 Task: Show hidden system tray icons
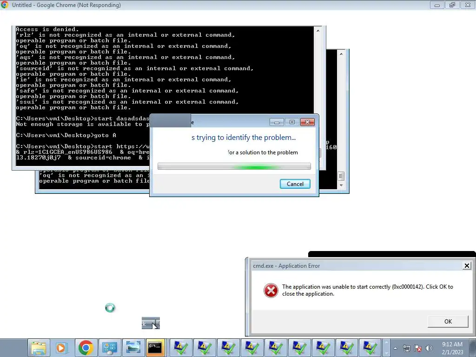(395, 348)
